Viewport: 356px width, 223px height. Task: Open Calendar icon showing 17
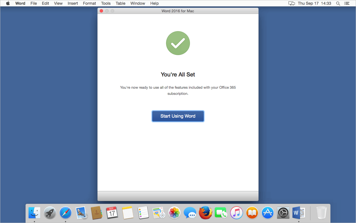point(112,213)
